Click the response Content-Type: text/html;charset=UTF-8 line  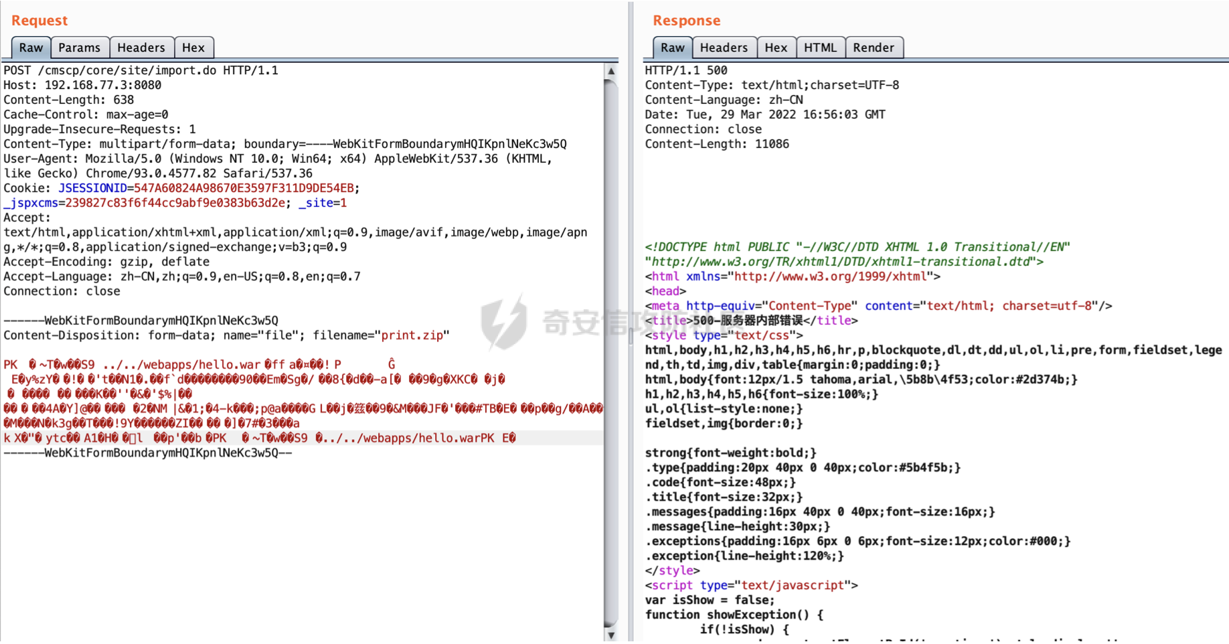click(772, 85)
